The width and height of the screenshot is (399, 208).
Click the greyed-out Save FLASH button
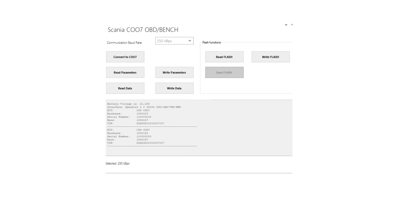[x=224, y=72]
